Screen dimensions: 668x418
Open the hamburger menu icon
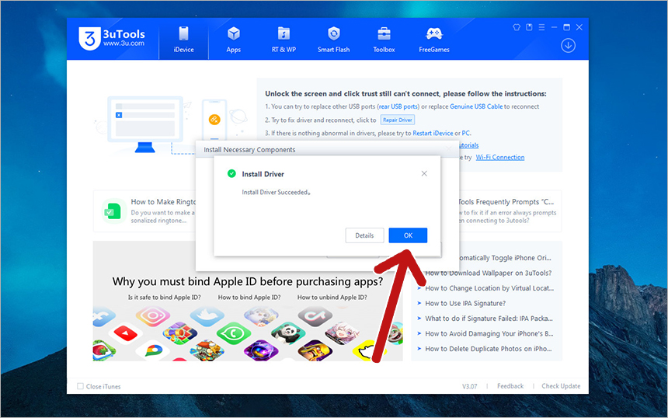click(541, 27)
